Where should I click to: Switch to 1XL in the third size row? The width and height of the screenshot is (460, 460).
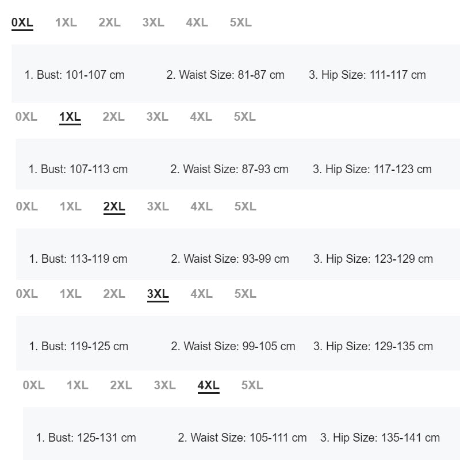71,206
